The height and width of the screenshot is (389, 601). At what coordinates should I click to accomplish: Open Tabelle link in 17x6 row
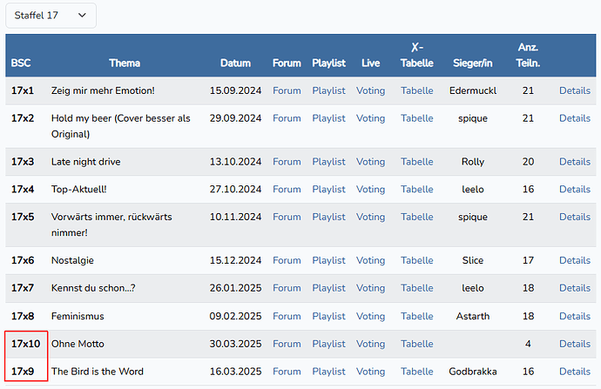[417, 261]
